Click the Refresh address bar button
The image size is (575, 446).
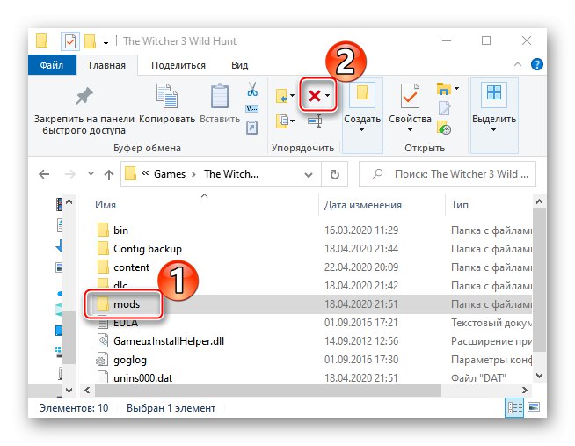[334, 174]
